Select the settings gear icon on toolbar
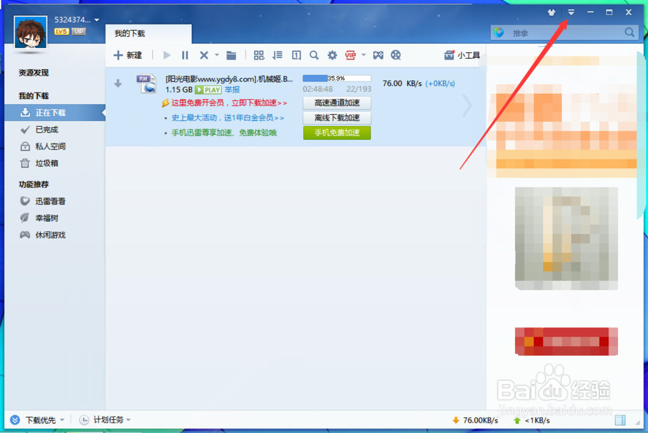 click(332, 55)
